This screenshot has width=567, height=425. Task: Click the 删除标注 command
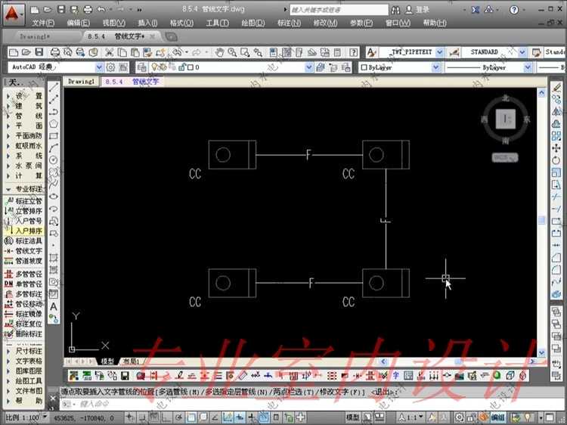pos(23,333)
